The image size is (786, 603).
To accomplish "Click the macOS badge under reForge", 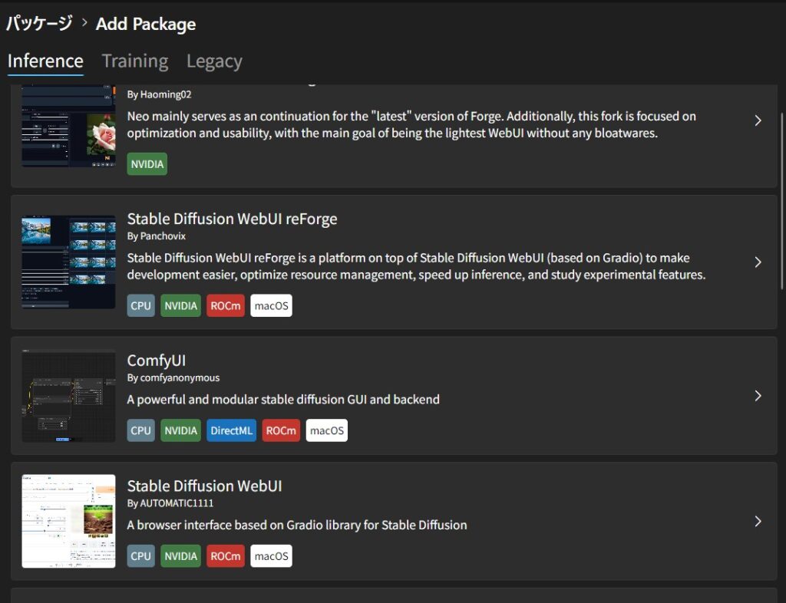I will click(x=271, y=305).
